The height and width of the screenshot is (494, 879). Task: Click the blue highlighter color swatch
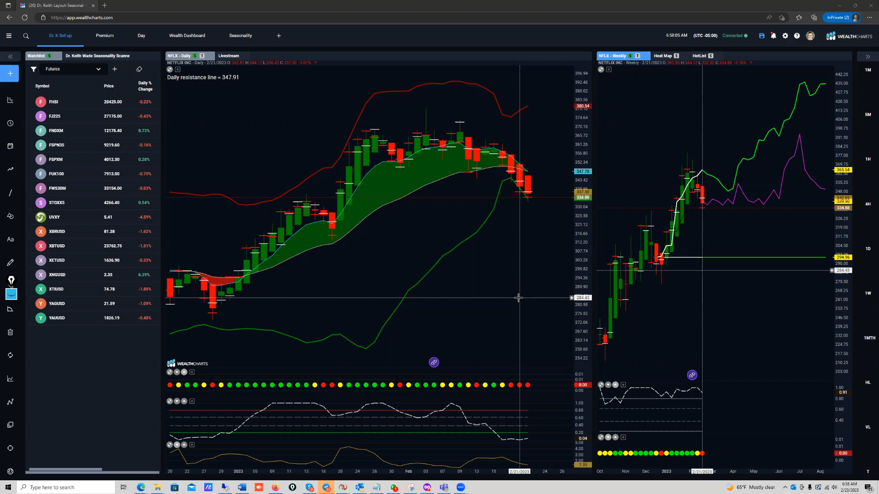click(x=11, y=294)
